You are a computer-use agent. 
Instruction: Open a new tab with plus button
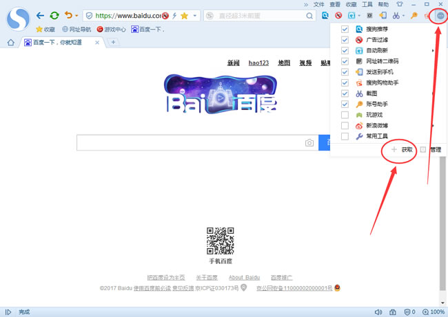[x=113, y=42]
